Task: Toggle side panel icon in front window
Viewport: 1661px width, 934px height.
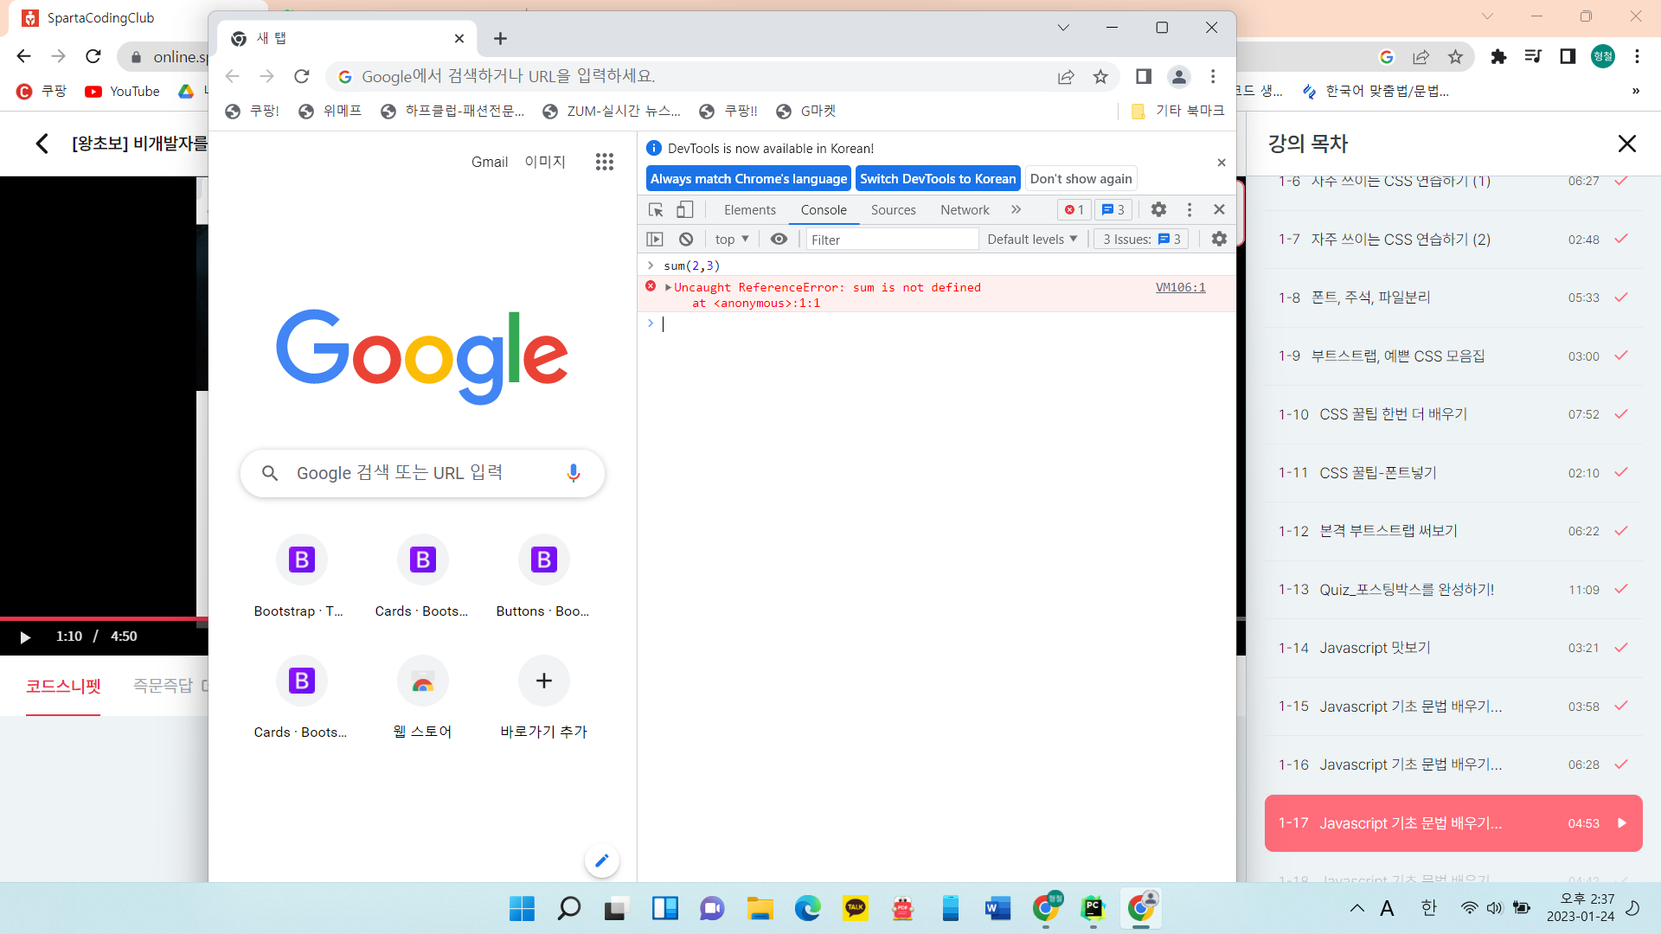Action: 1143,77
